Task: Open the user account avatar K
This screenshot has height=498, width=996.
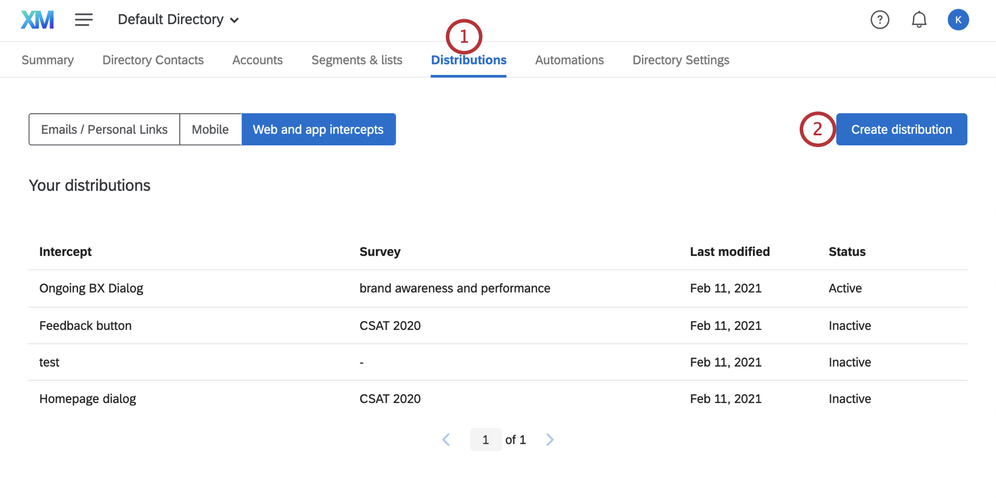Action: pos(958,20)
